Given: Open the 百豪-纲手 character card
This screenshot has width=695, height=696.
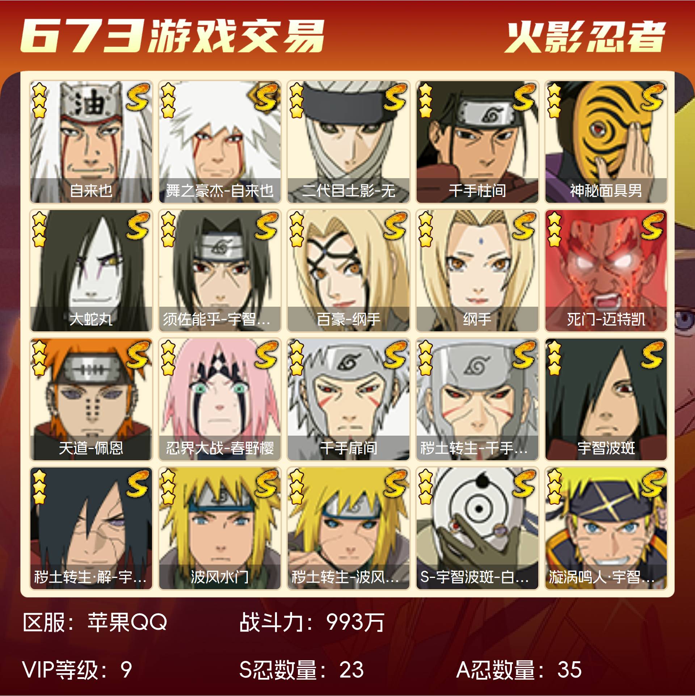Looking at the screenshot, I should point(349,271).
